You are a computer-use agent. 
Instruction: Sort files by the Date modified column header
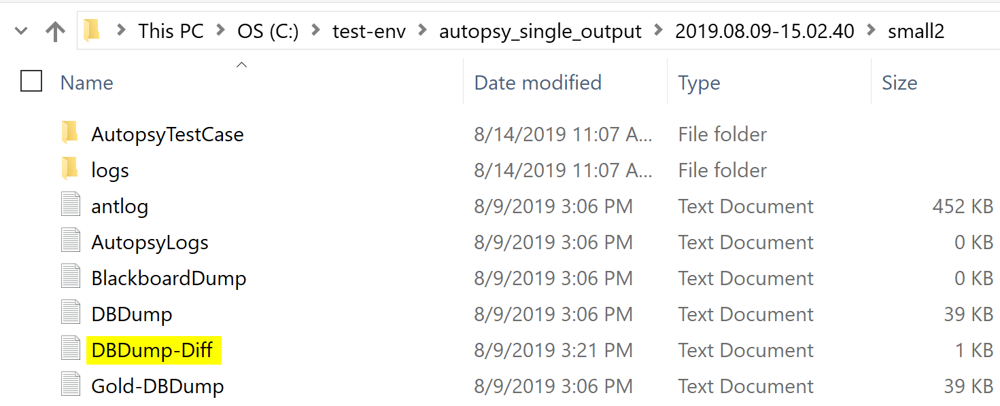coord(537,81)
